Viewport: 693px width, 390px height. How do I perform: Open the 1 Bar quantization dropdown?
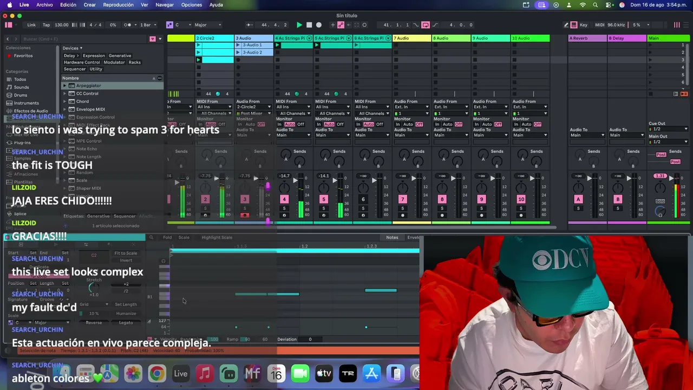pyautogui.click(x=147, y=25)
